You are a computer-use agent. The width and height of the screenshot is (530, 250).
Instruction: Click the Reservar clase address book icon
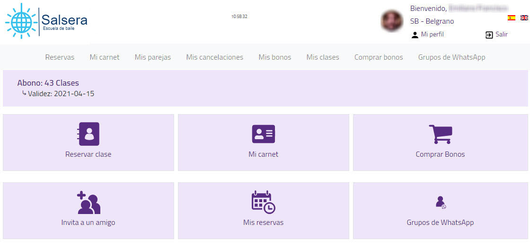pyautogui.click(x=88, y=134)
